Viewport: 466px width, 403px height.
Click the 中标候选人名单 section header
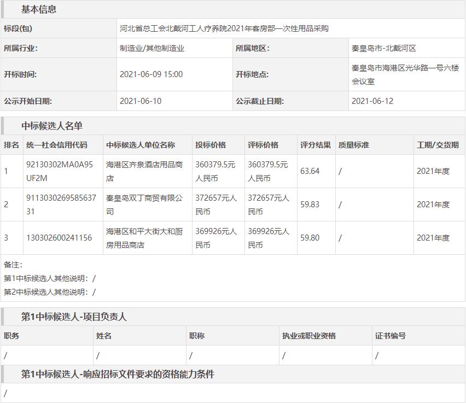(x=52, y=126)
